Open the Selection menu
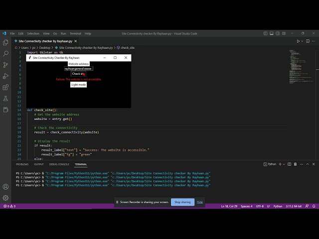Image resolution: width=319 pixels, height=239 pixels. point(33,33)
